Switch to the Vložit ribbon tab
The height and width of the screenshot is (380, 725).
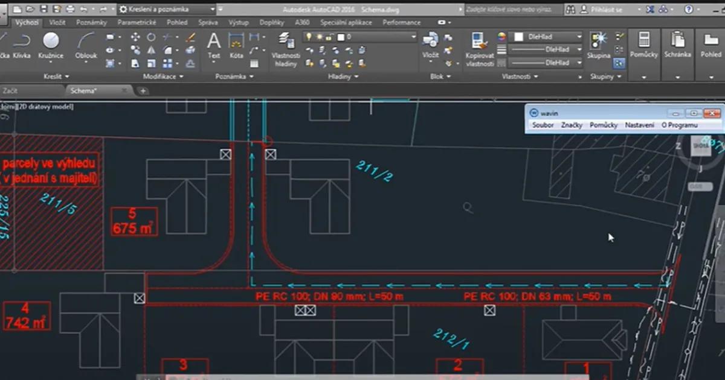(58, 22)
